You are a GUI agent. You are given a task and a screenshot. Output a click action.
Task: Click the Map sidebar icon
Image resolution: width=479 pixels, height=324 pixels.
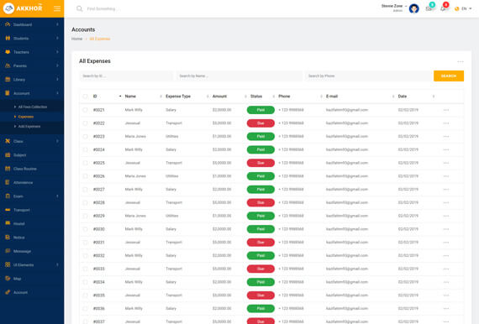pyautogui.click(x=8, y=278)
